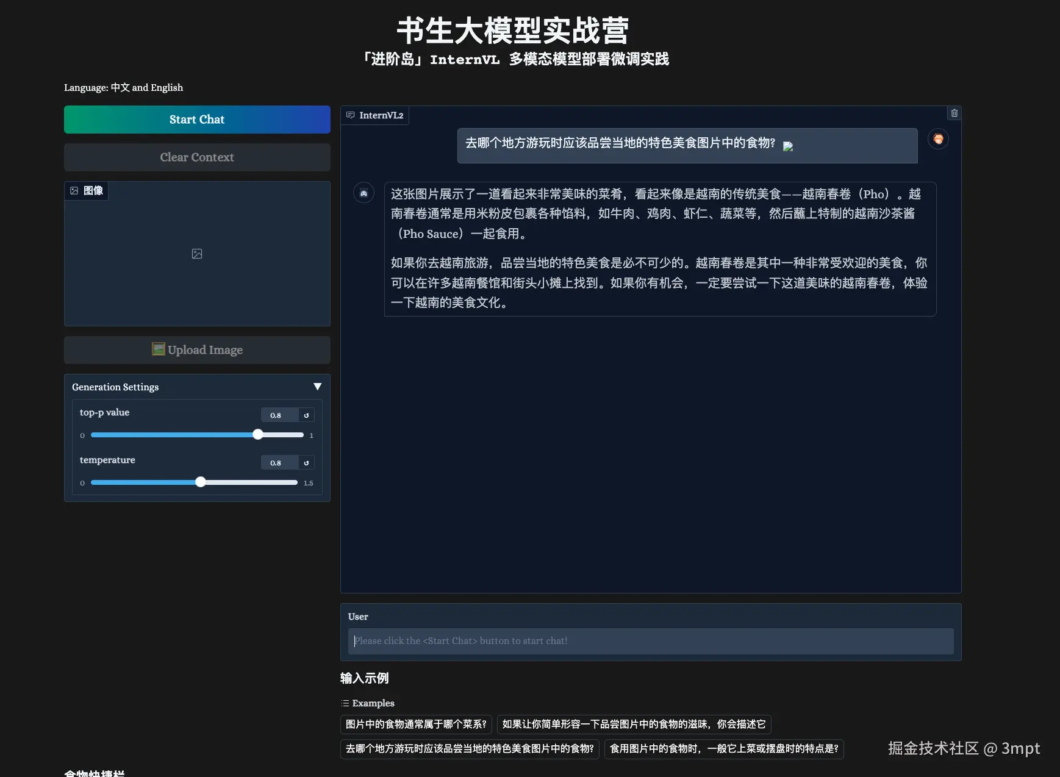Click the top-p number input field
Image resolution: width=1060 pixels, height=777 pixels.
click(280, 415)
